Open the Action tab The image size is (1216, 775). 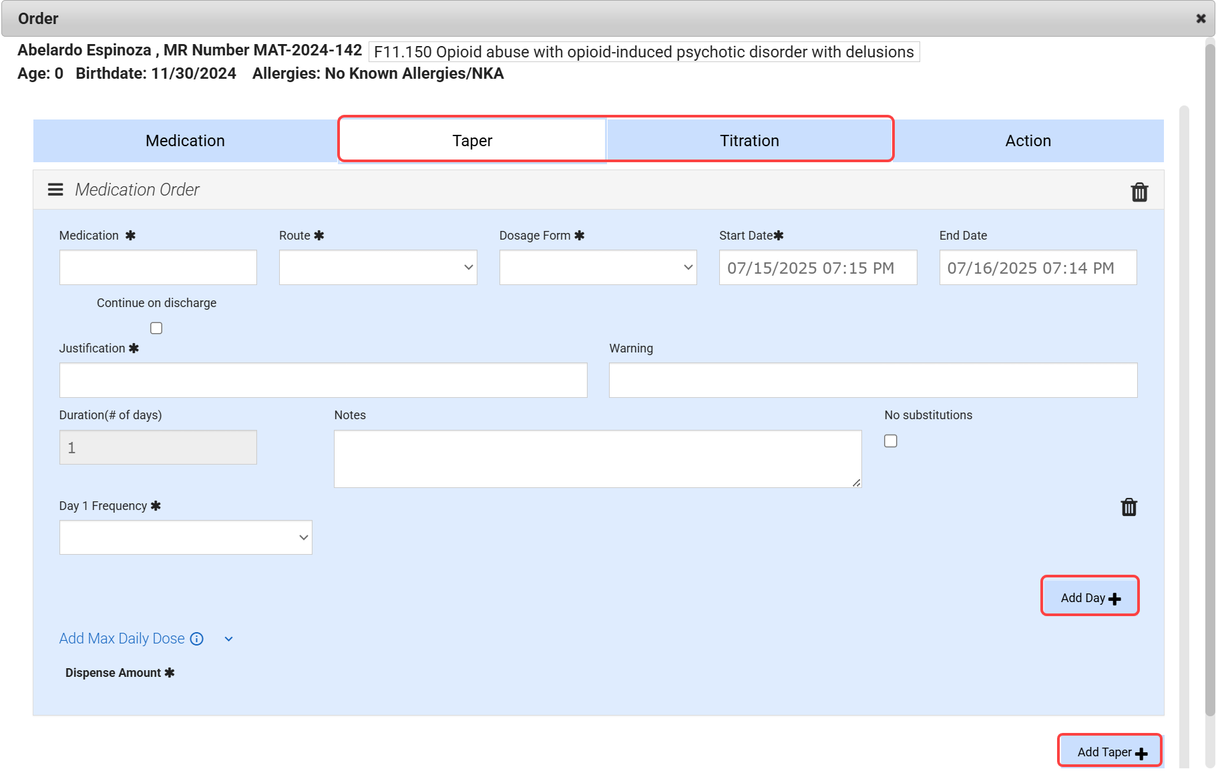[x=1028, y=141]
